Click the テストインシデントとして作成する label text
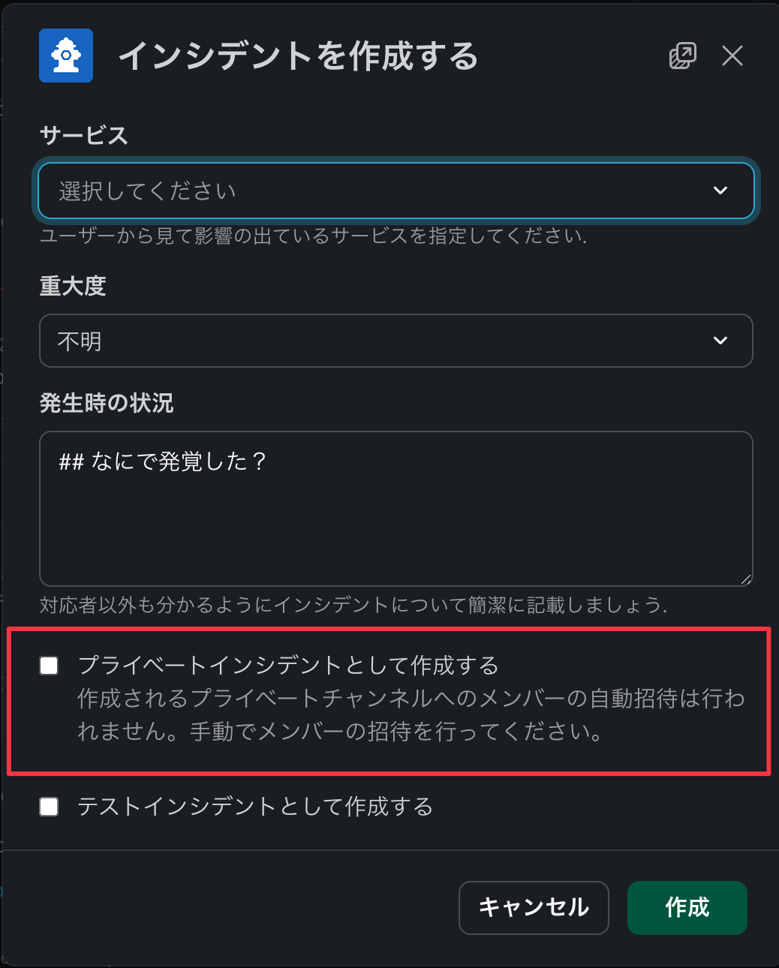 pos(255,807)
